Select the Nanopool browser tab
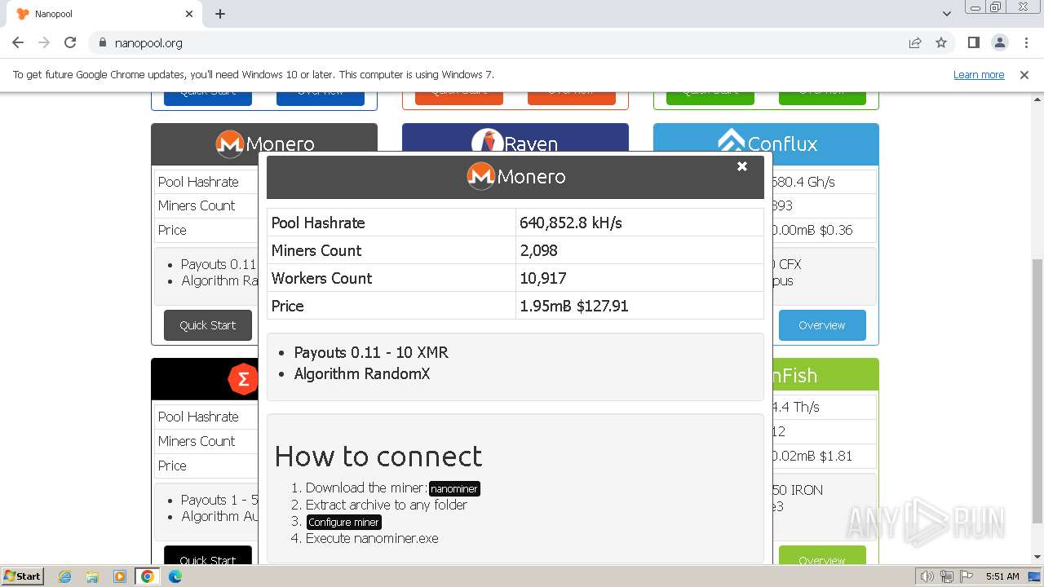This screenshot has width=1044, height=587. [x=104, y=14]
